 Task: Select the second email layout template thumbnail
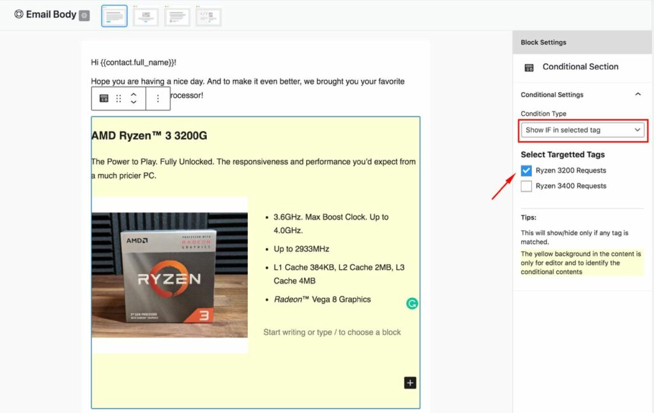point(146,16)
